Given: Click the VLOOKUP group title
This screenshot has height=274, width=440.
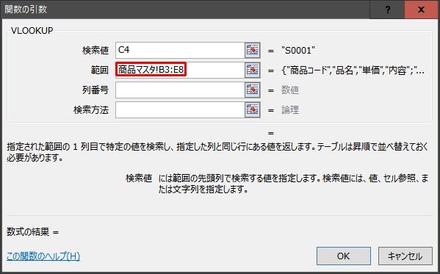Looking at the screenshot, I should [x=32, y=31].
